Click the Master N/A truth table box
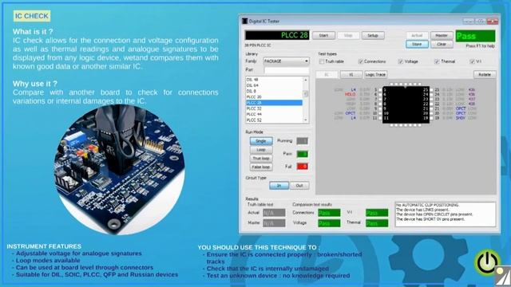Screen dimensions: 511x287 (274, 223)
